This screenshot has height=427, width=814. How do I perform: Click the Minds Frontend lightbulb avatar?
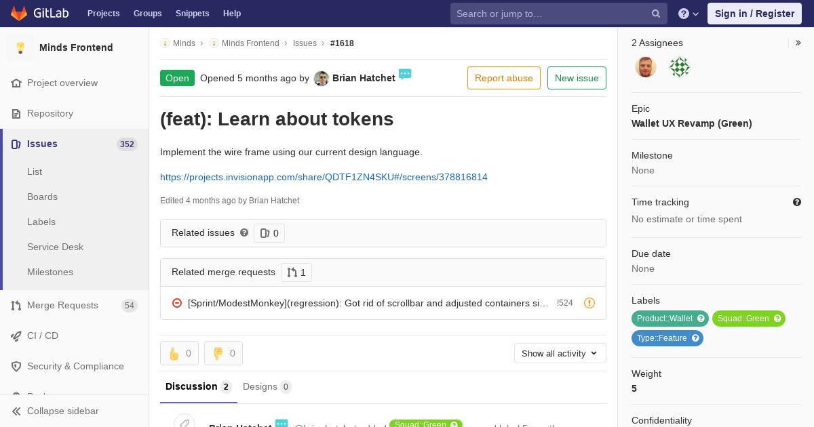(20, 47)
